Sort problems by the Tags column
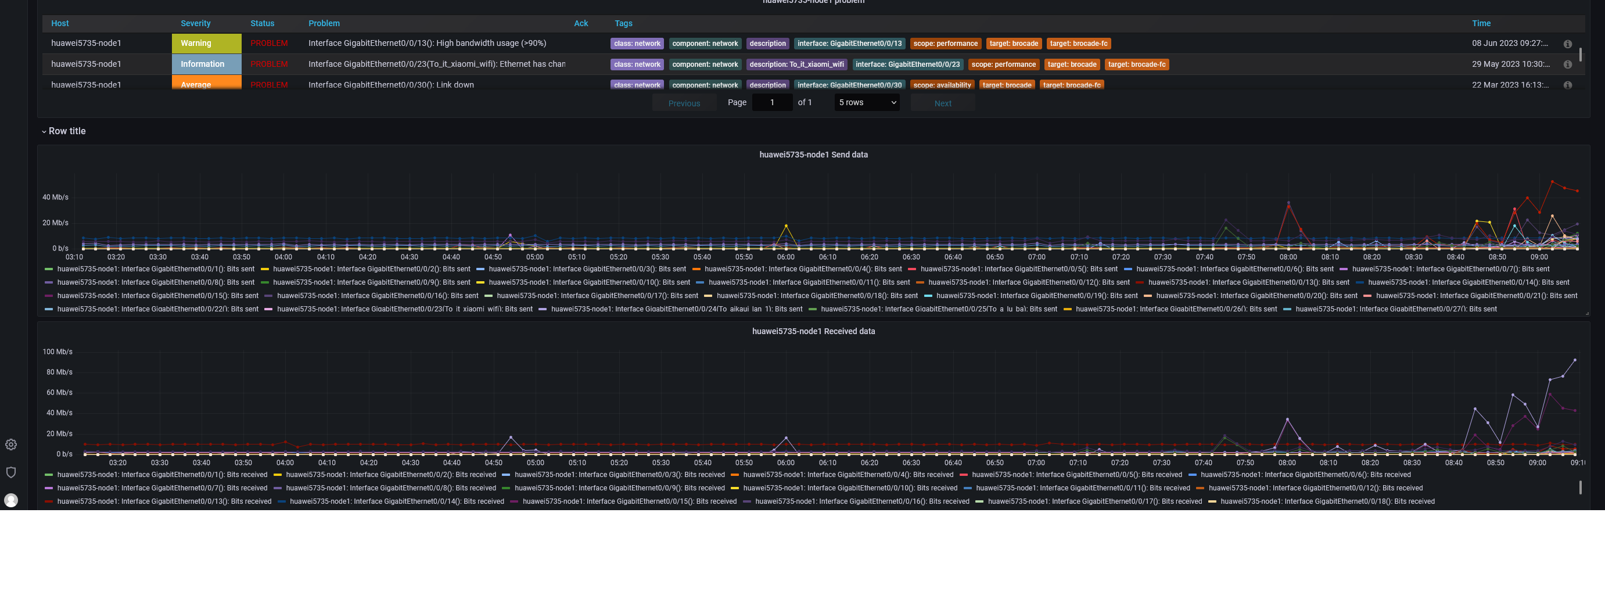The width and height of the screenshot is (1605, 613). (x=623, y=23)
